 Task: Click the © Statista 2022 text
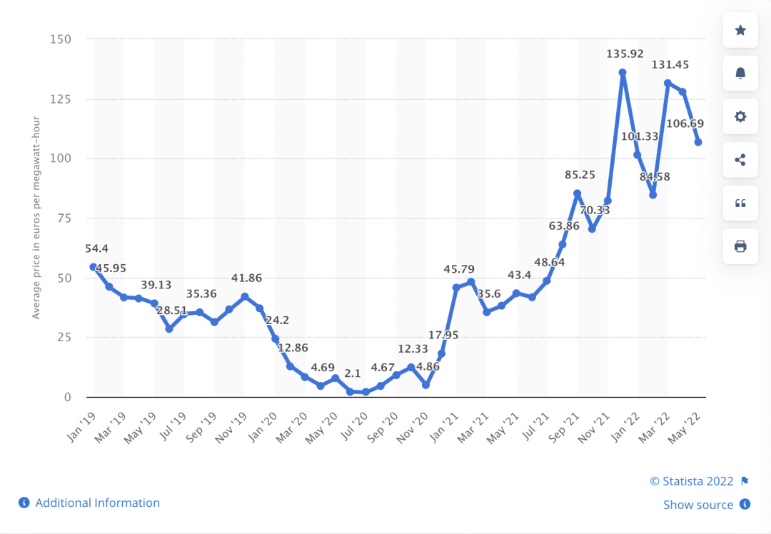tap(691, 481)
